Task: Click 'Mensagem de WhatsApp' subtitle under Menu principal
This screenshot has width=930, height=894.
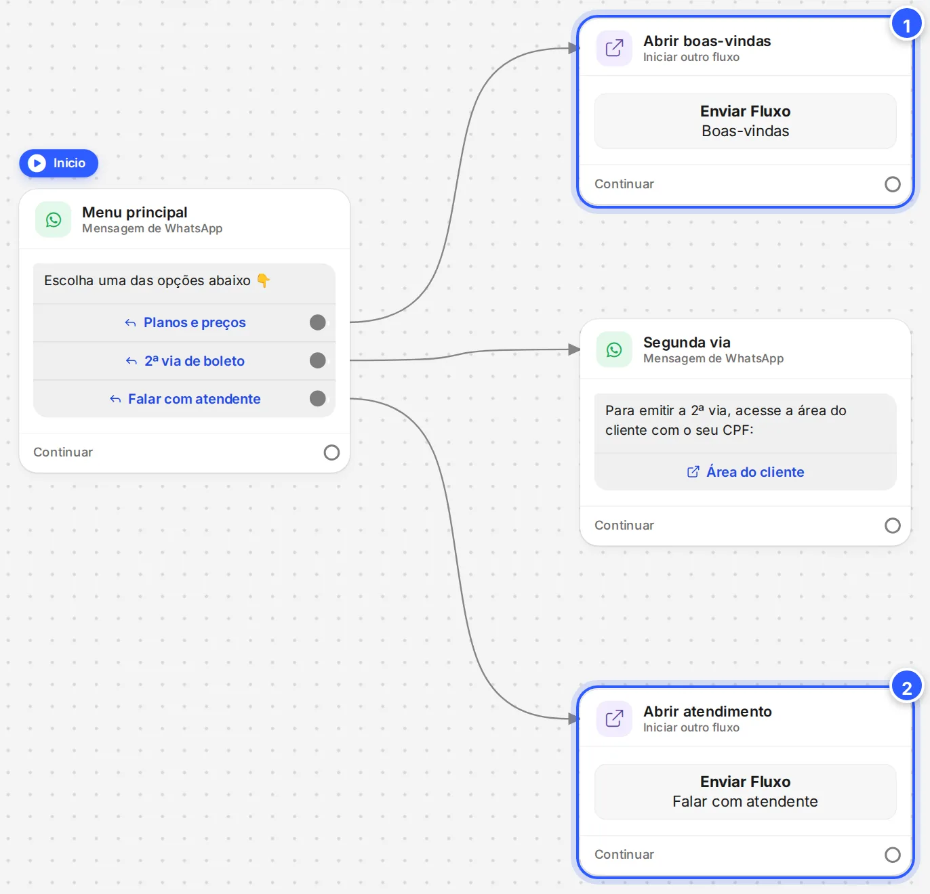Action: pos(153,228)
